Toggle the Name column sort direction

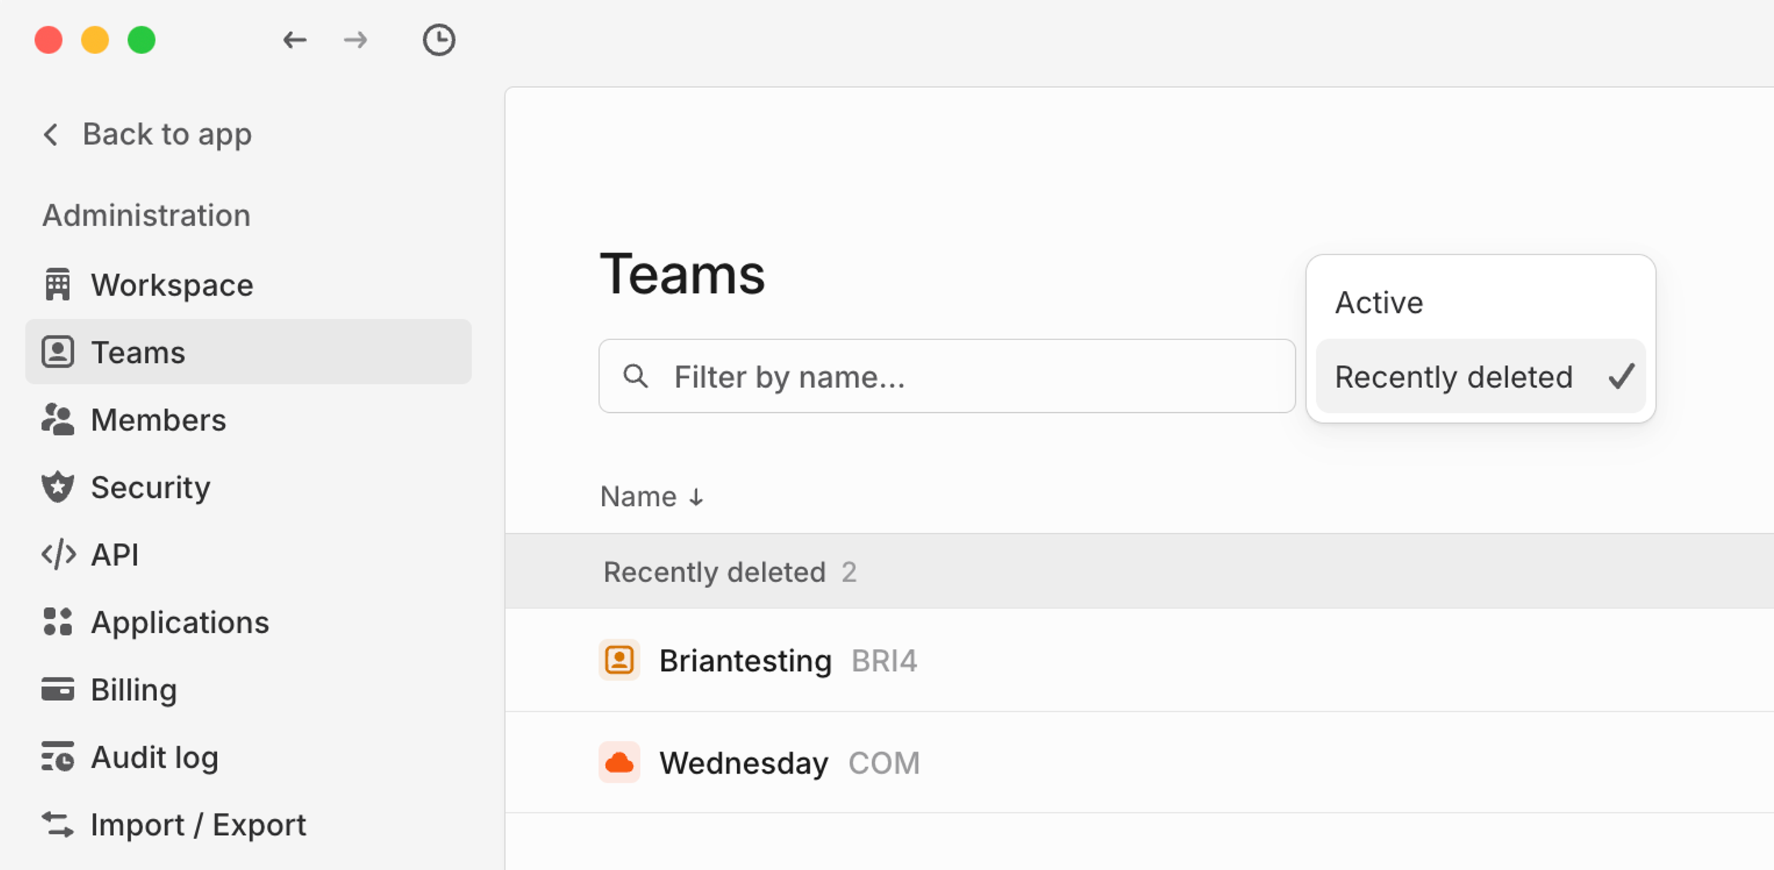pyautogui.click(x=652, y=496)
